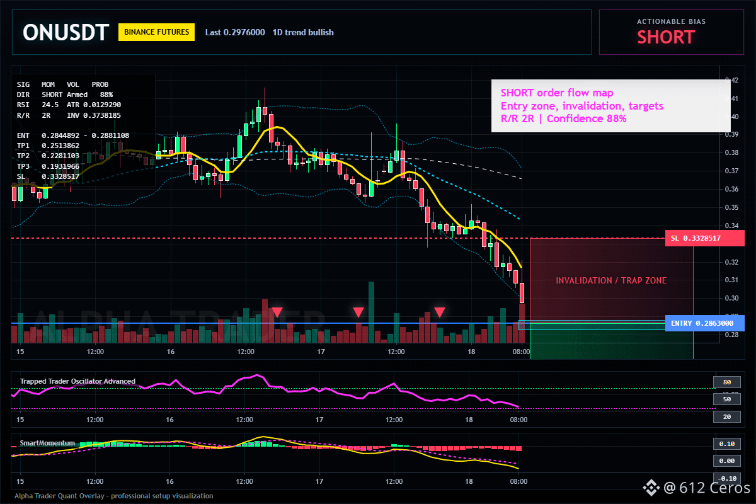Click "Entry zone, invalidation, targets" annotation line
This screenshot has height=504, width=756.
pos(582,106)
